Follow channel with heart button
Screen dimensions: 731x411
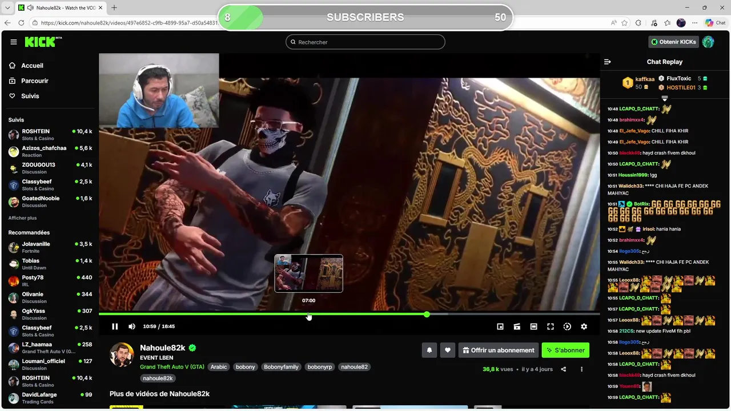[448, 350]
